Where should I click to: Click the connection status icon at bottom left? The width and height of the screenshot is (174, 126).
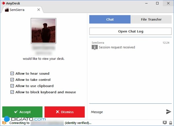4,123
